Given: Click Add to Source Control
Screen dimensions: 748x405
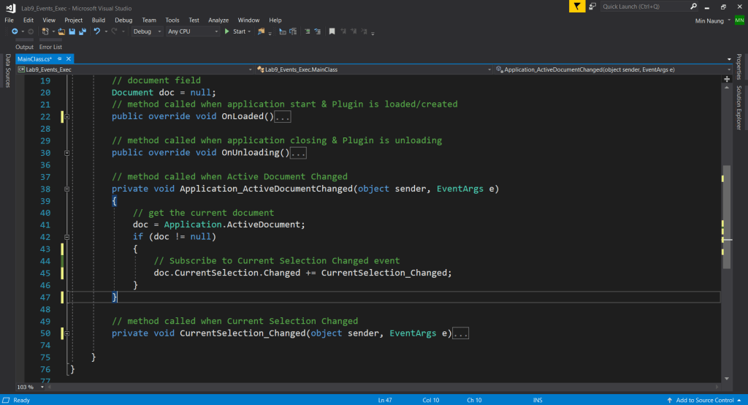Looking at the screenshot, I should tap(705, 400).
